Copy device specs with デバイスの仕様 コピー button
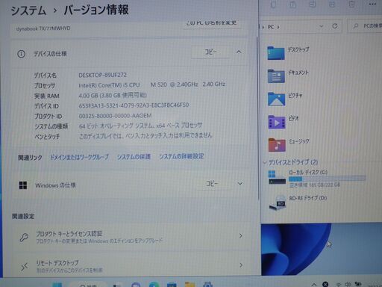 click(210, 52)
